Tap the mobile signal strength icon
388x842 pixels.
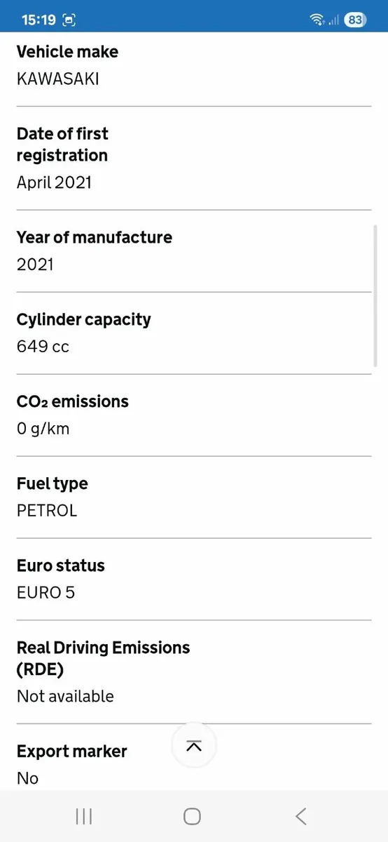333,20
